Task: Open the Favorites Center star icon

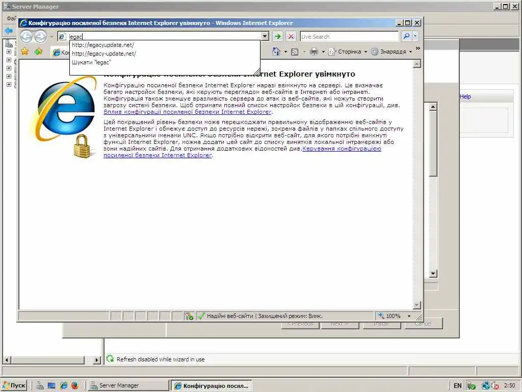Action: (24, 52)
